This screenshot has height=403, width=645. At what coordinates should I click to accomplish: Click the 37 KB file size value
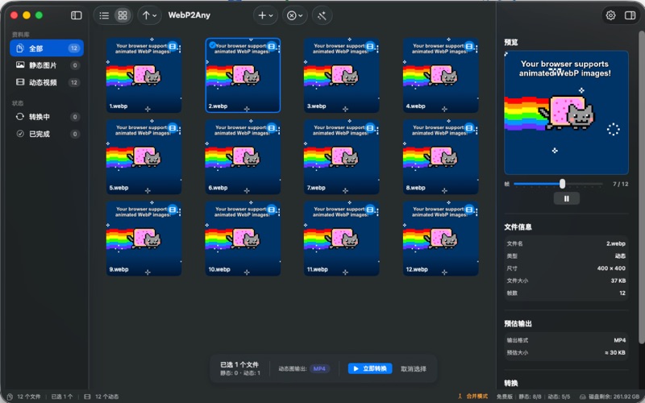click(618, 280)
